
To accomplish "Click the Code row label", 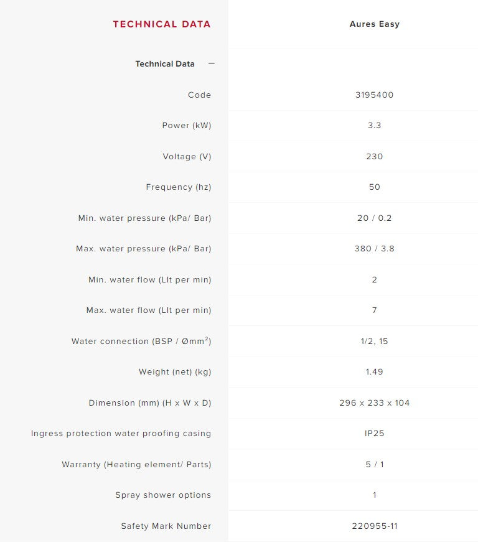I will [200, 95].
